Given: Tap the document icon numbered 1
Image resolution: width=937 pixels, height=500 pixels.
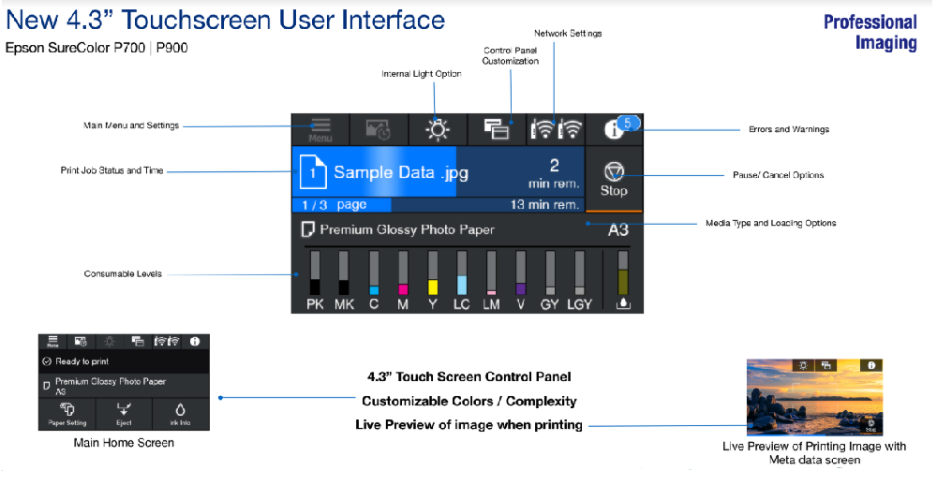Looking at the screenshot, I should [x=313, y=172].
